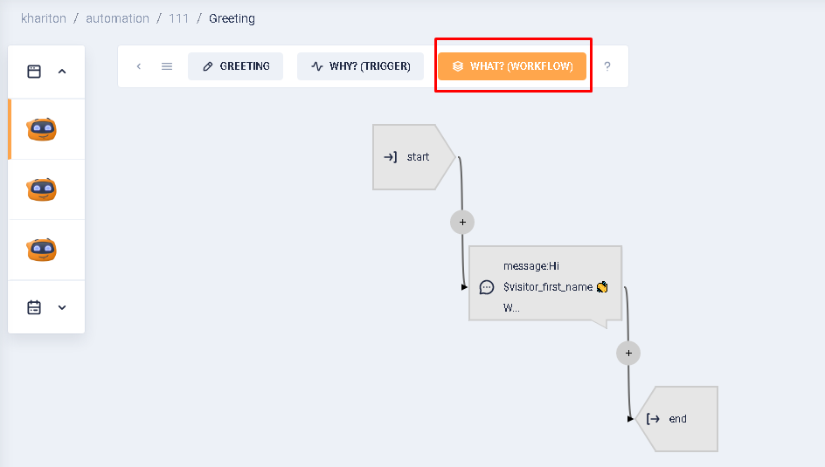Screen dimensions: 825x467
Task: Click the question mark help icon
Action: click(x=607, y=66)
